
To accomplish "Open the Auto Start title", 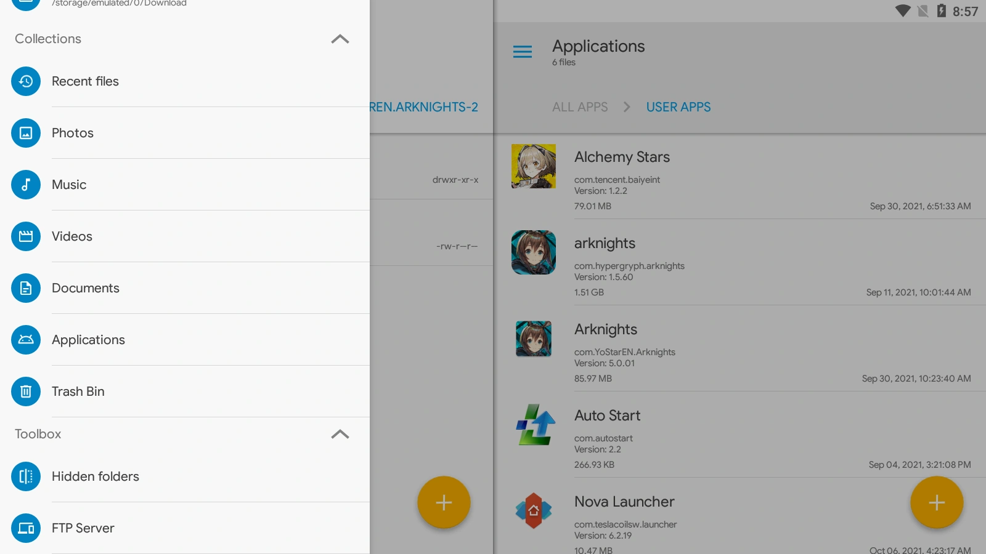I will click(x=607, y=415).
